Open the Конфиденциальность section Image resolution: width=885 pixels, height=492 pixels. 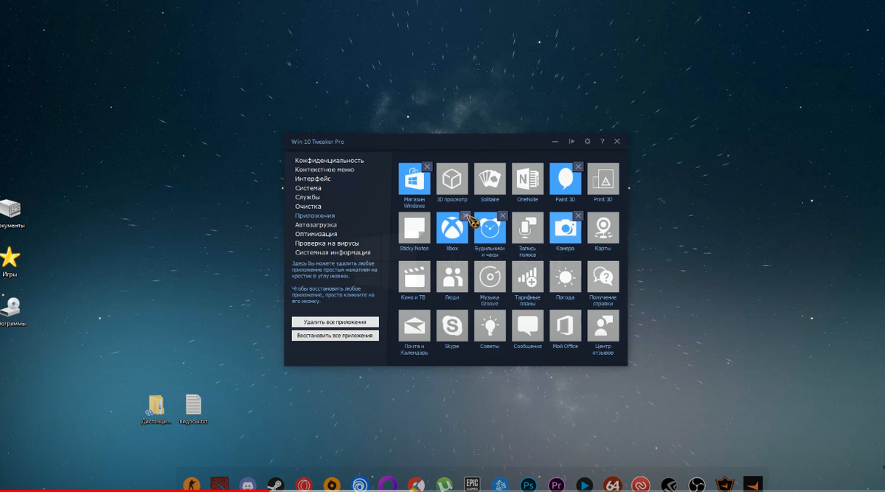[x=329, y=160]
